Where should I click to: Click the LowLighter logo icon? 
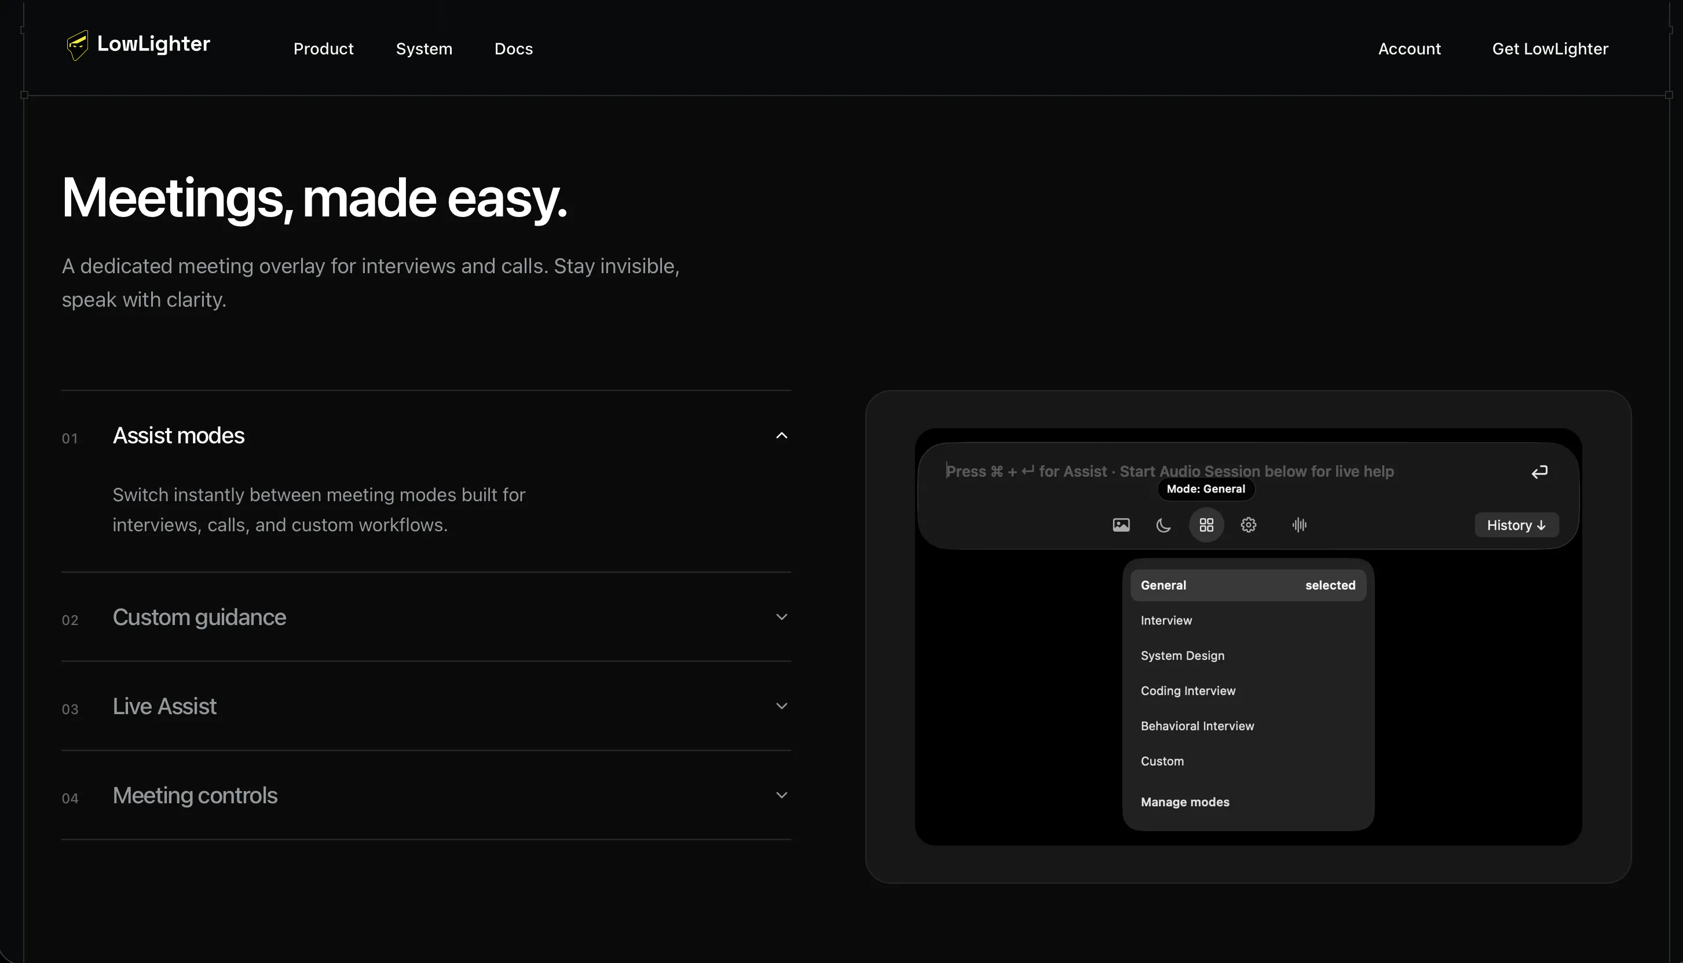[78, 45]
